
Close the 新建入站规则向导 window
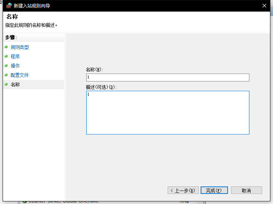coord(264,6)
